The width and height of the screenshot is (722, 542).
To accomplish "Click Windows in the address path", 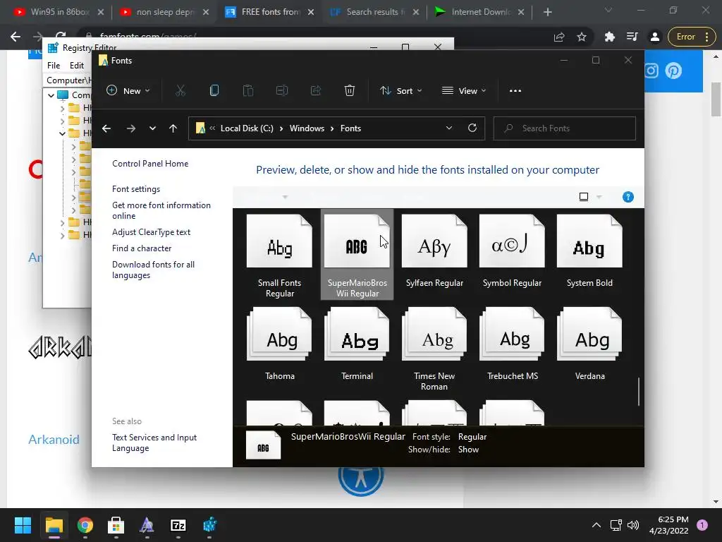I will click(307, 128).
